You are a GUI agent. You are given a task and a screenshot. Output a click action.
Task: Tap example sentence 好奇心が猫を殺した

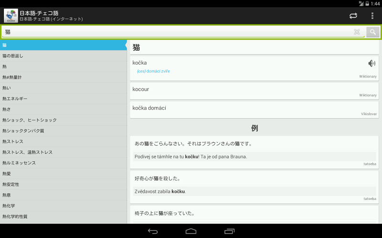coord(158,178)
